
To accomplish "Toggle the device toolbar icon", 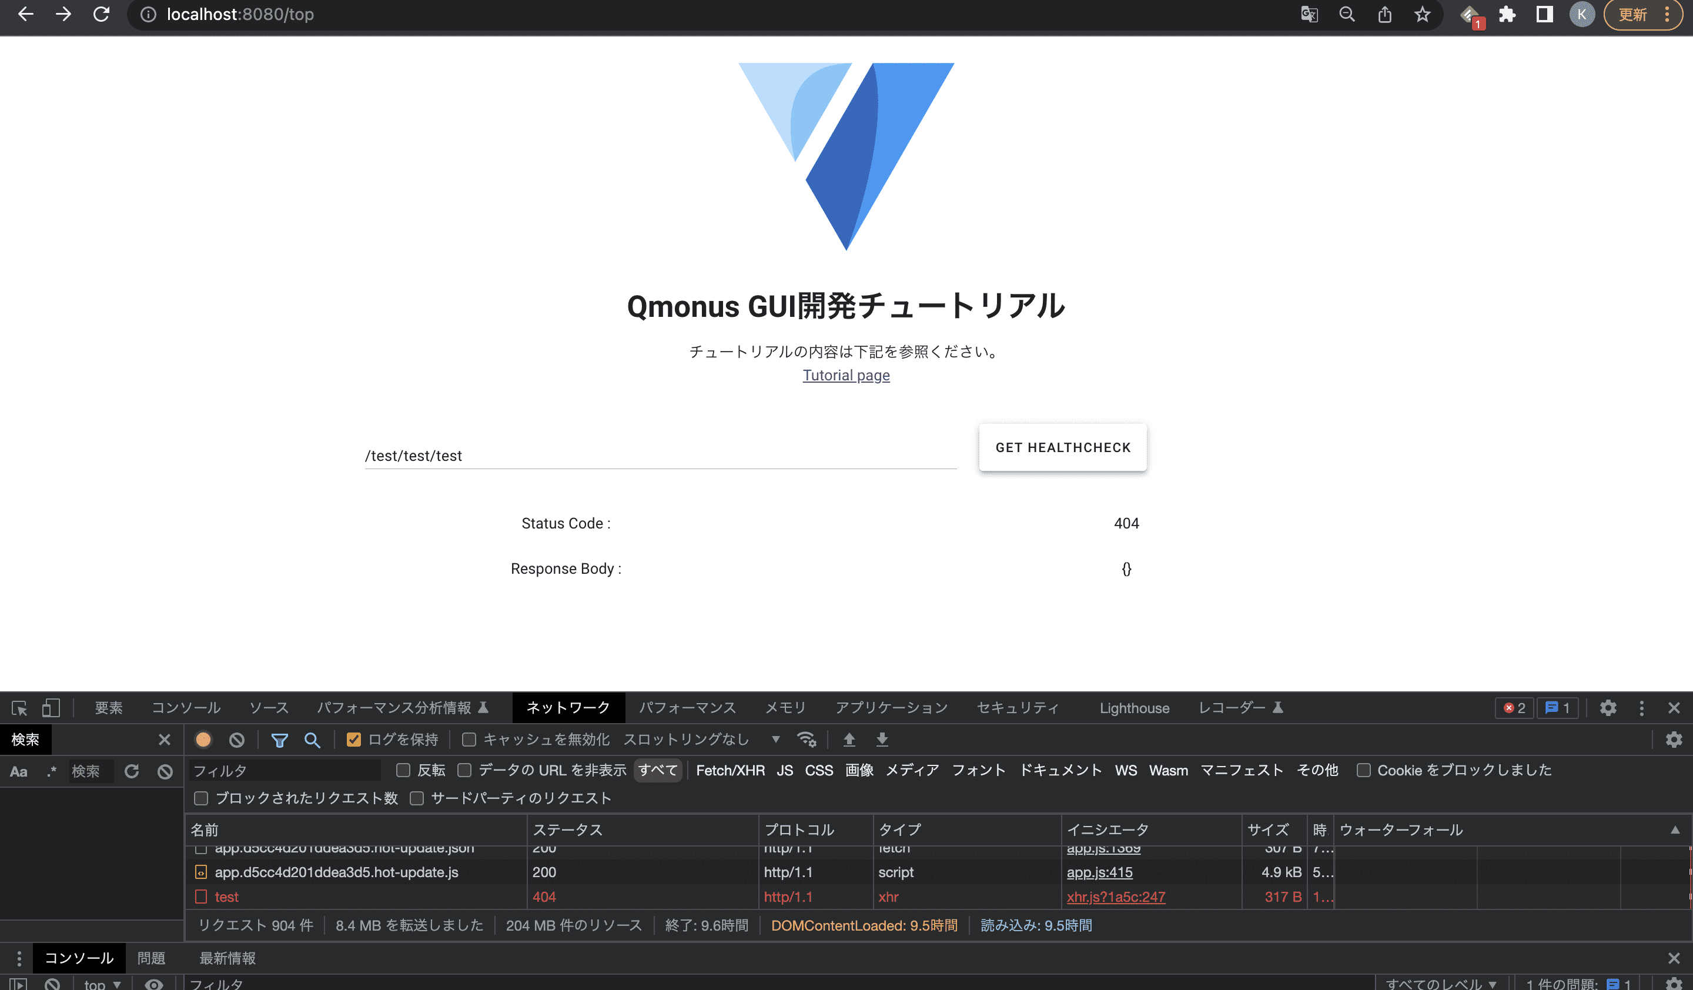I will pyautogui.click(x=51, y=708).
